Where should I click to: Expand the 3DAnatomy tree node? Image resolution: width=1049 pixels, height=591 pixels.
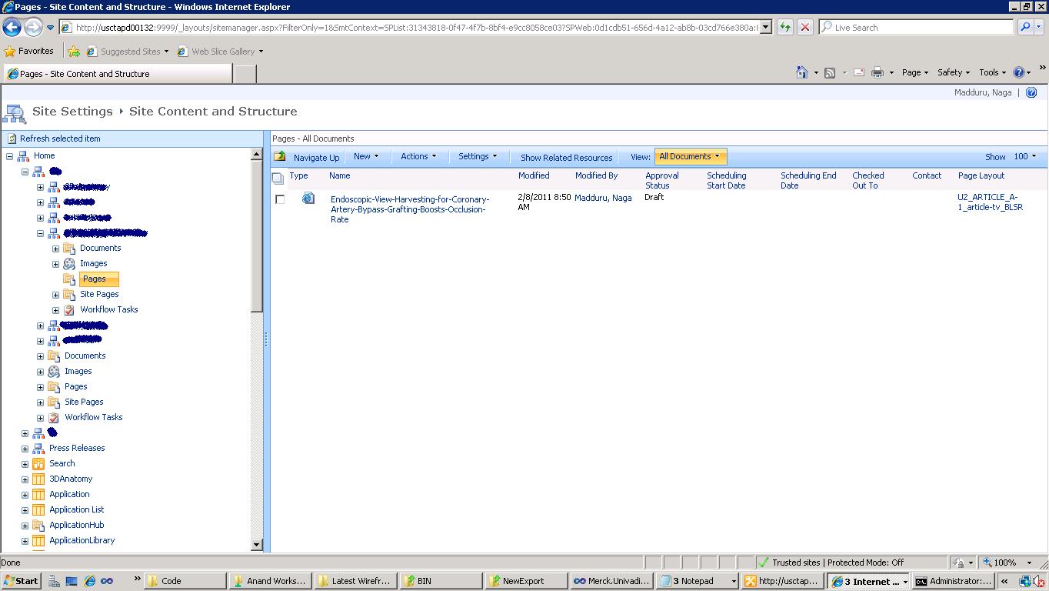pyautogui.click(x=25, y=479)
